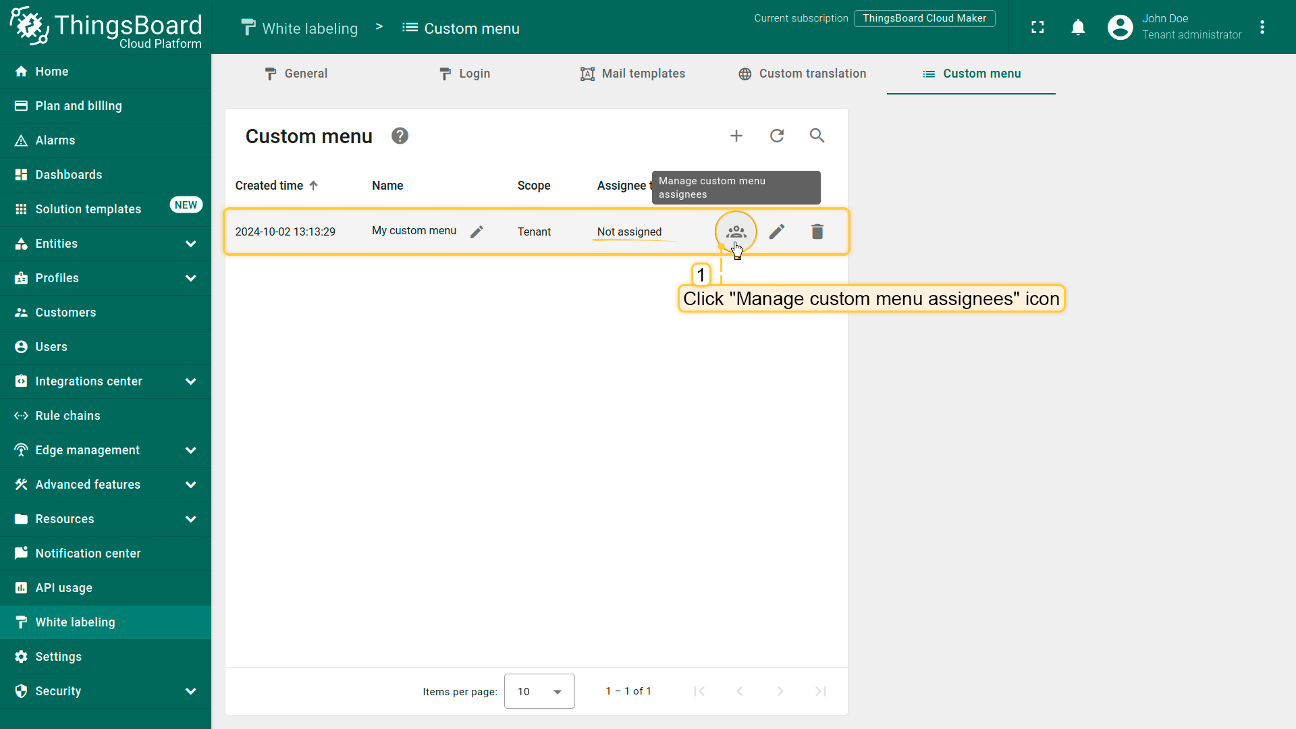Click the White labeling breadcrumb link
The image size is (1296, 729).
pos(300,28)
